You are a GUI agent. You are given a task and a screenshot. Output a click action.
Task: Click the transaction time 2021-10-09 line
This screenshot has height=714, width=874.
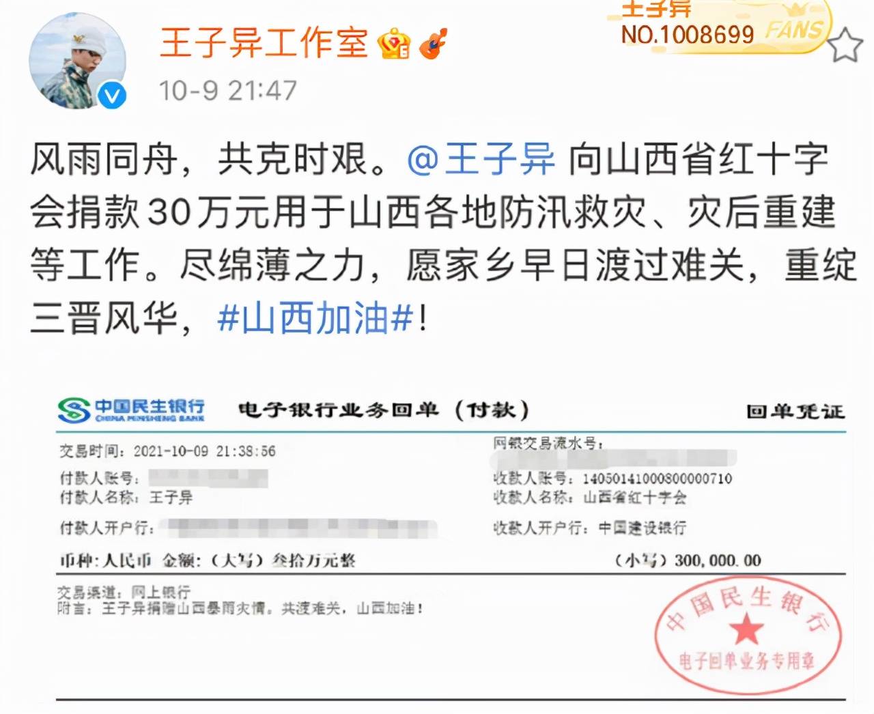(x=167, y=451)
